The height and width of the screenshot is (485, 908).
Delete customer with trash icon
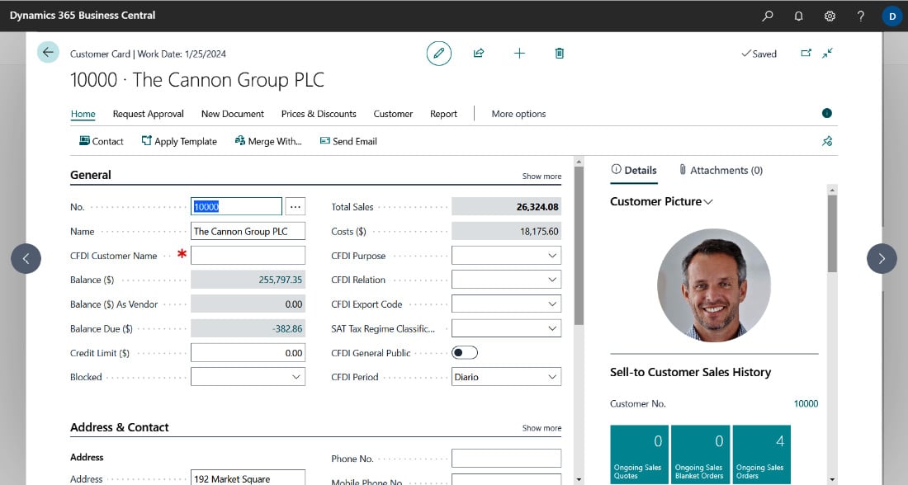(x=560, y=54)
